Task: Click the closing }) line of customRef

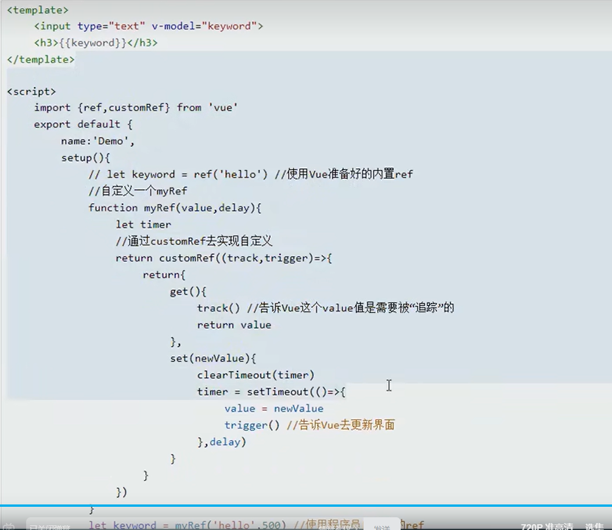Action: [121, 492]
